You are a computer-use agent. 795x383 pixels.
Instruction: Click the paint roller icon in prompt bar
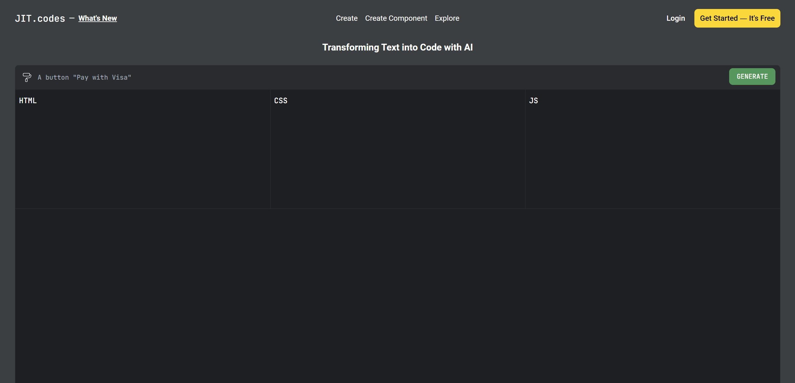pyautogui.click(x=27, y=77)
